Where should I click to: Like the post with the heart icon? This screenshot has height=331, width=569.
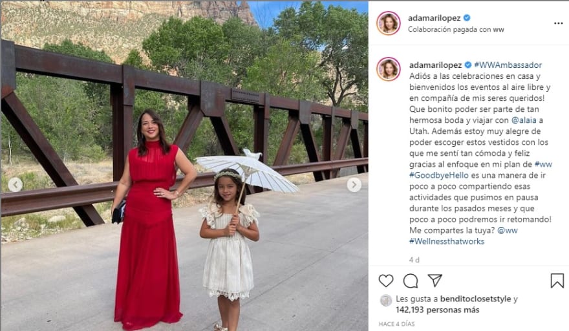386,281
